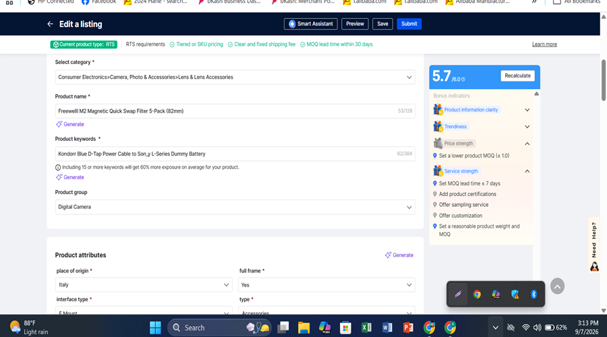The image size is (607, 337).
Task: Open the Select category dropdown
Action: pyautogui.click(x=235, y=78)
